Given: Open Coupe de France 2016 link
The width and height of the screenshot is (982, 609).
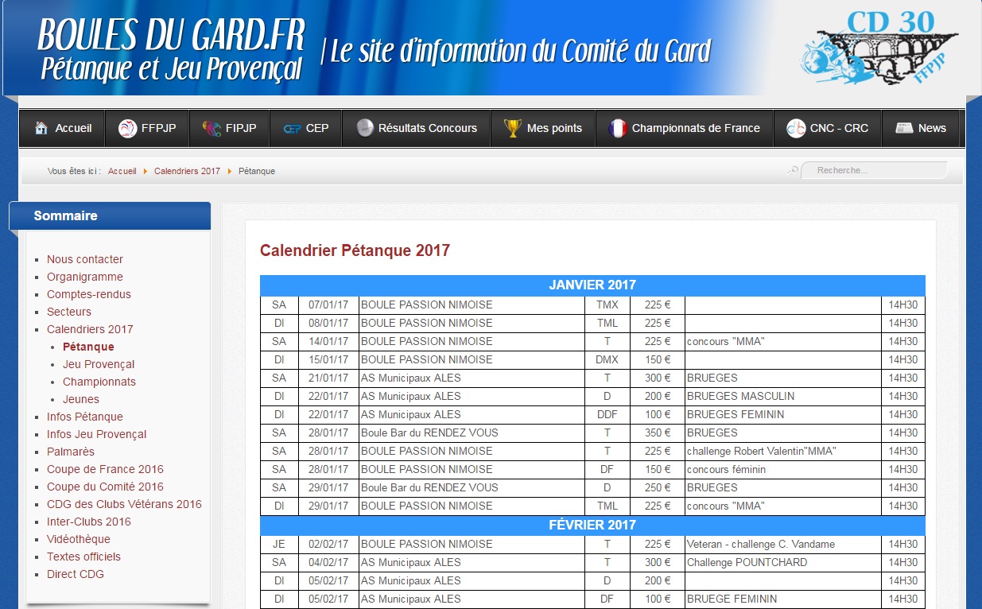Looking at the screenshot, I should click(105, 469).
